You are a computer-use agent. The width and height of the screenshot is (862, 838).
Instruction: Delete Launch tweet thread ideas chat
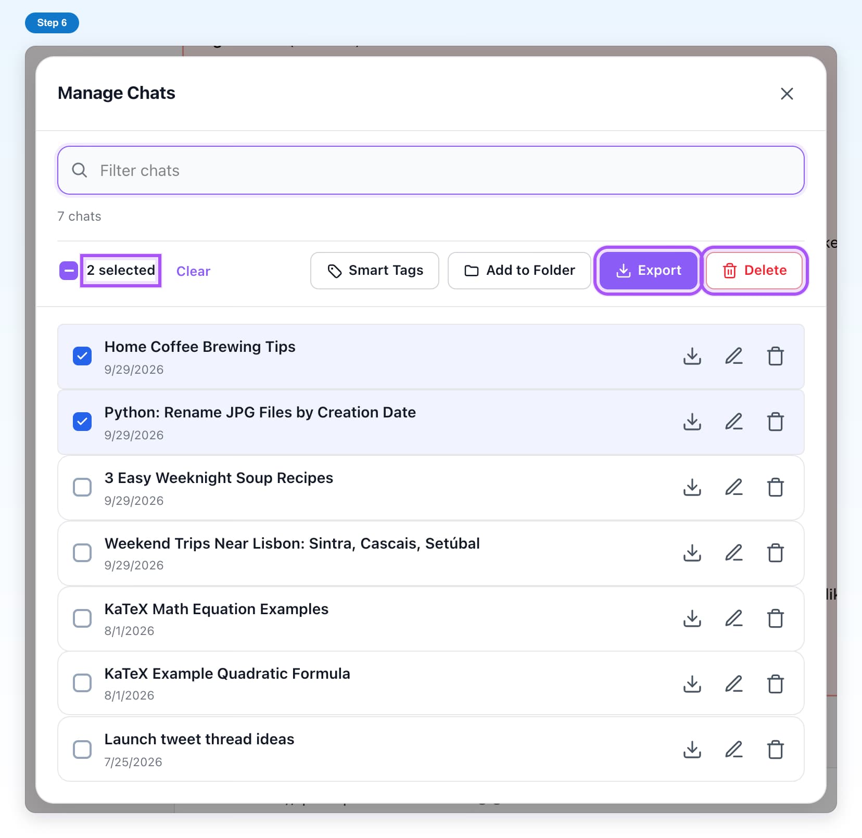pyautogui.click(x=776, y=750)
